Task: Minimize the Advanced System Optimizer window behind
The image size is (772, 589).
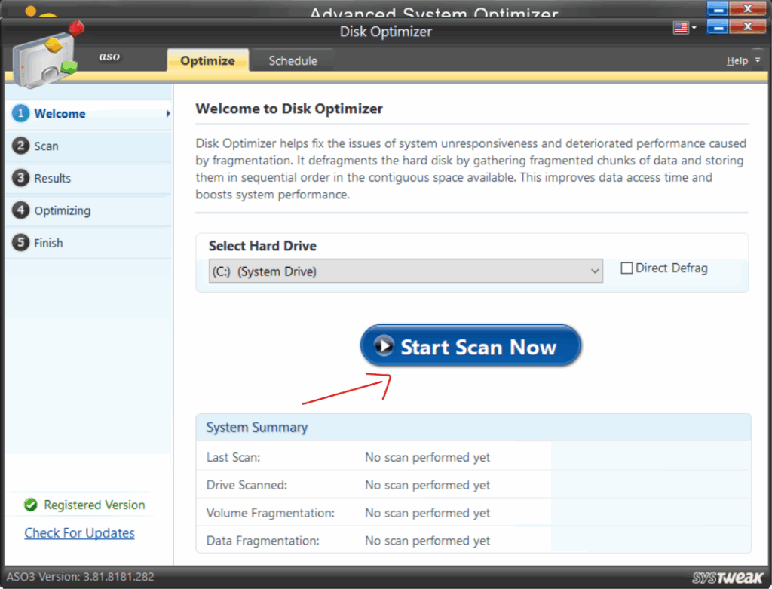Action: click(717, 8)
